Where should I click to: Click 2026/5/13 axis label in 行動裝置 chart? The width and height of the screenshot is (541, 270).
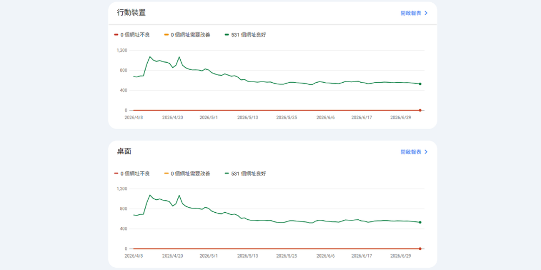click(x=248, y=117)
